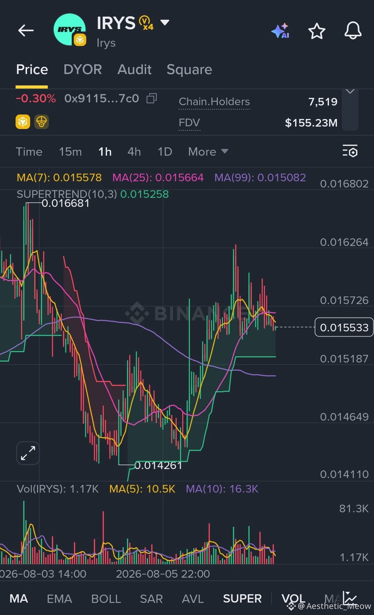
Task: Tap the MA(25) value label
Action: click(158, 177)
